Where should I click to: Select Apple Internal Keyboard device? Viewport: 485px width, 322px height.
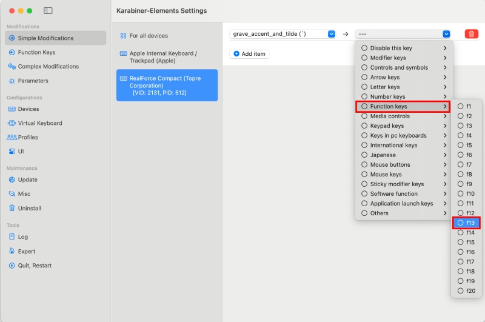coord(162,57)
